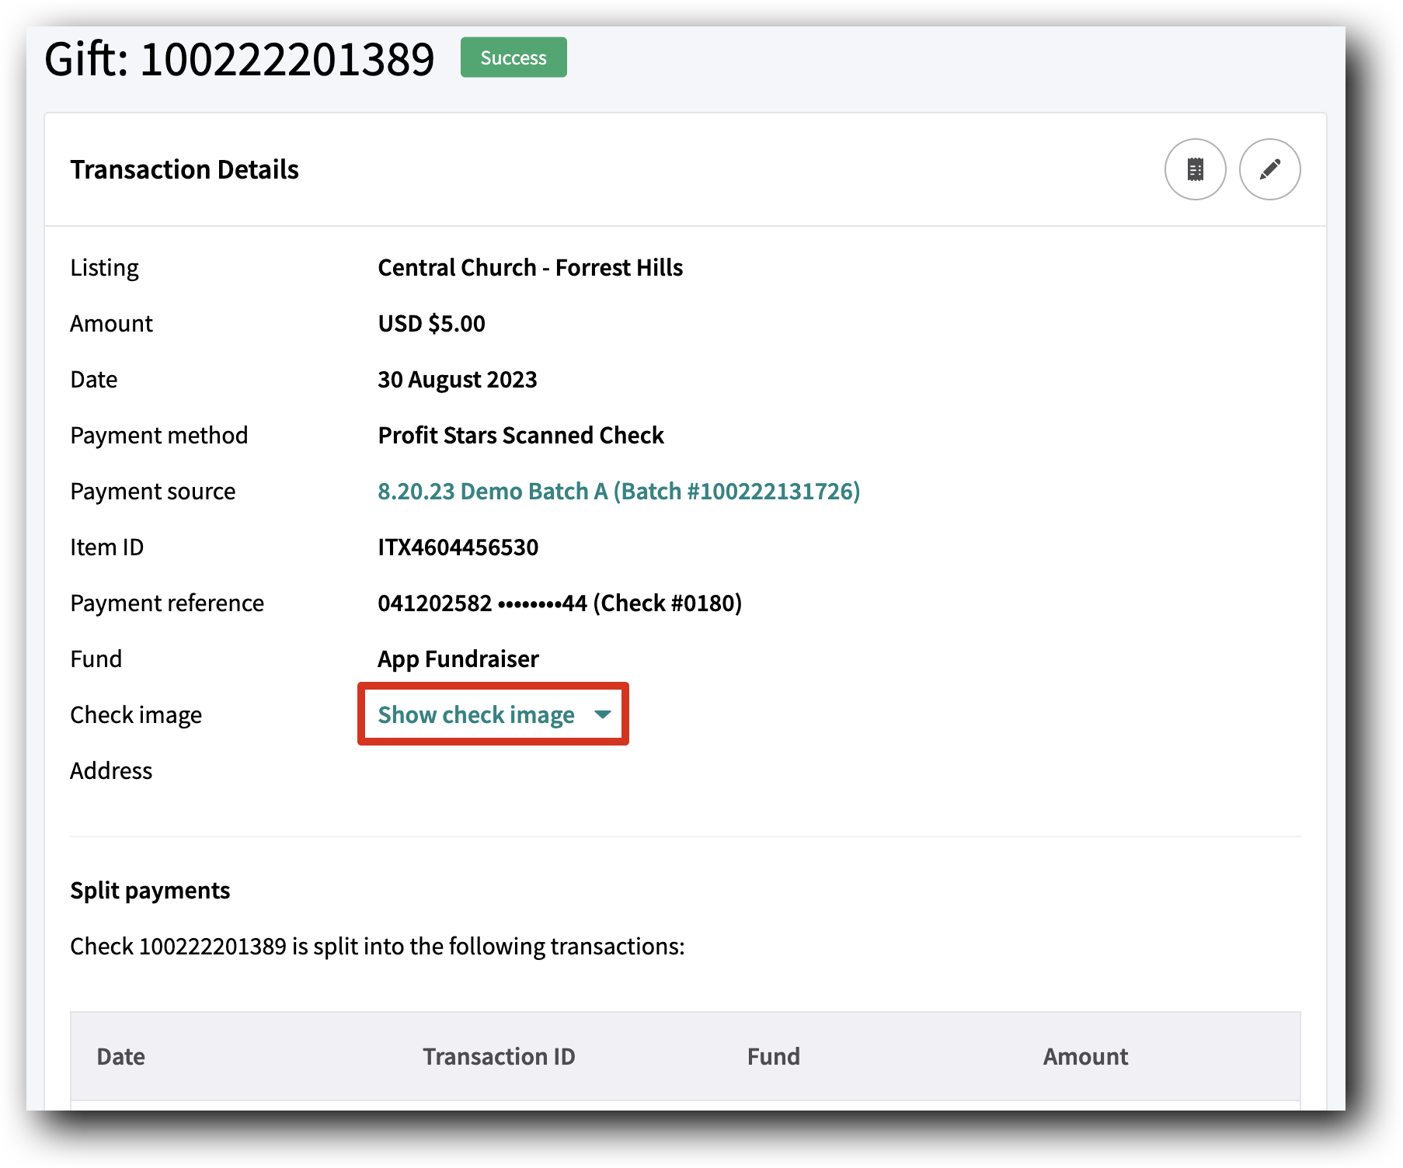Click the rightmost circular icon in header

(1269, 169)
